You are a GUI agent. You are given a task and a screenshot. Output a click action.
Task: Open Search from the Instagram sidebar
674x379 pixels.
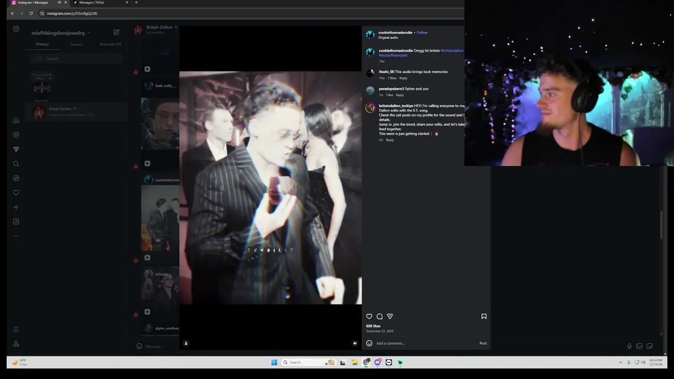16,164
